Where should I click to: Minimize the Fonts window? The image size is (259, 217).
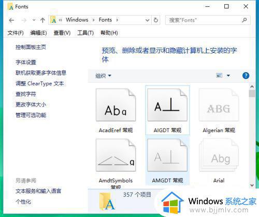[207, 6]
